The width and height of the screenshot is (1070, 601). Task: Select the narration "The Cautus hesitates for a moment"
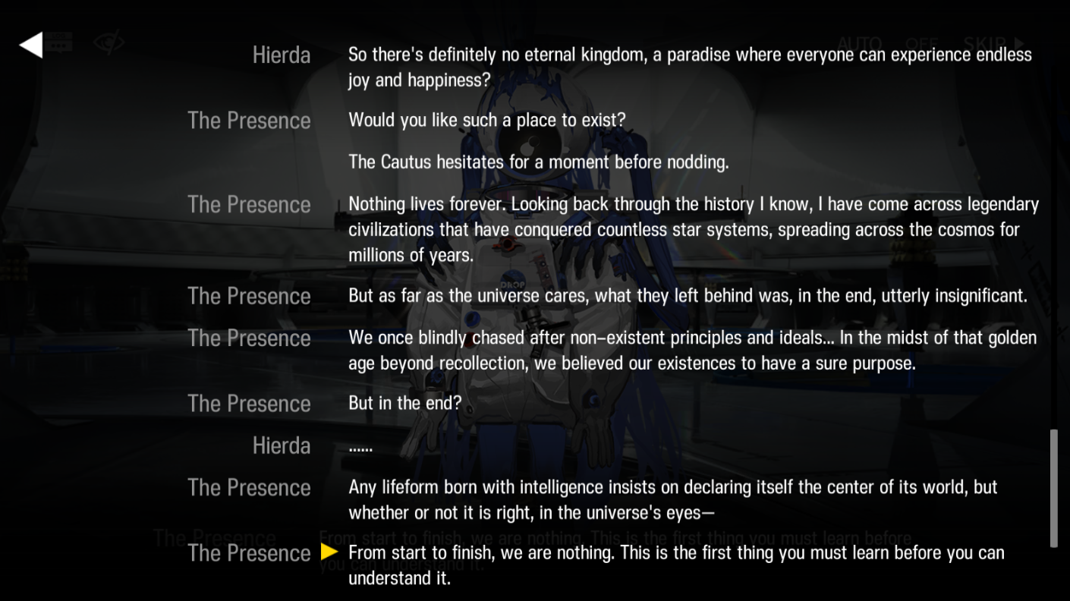[x=538, y=162]
